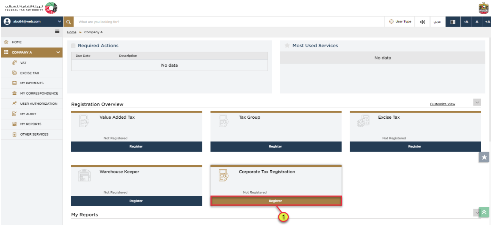Screen dimensions: 491x225
Task: Click the search magnifier icon
Action: tap(68, 22)
